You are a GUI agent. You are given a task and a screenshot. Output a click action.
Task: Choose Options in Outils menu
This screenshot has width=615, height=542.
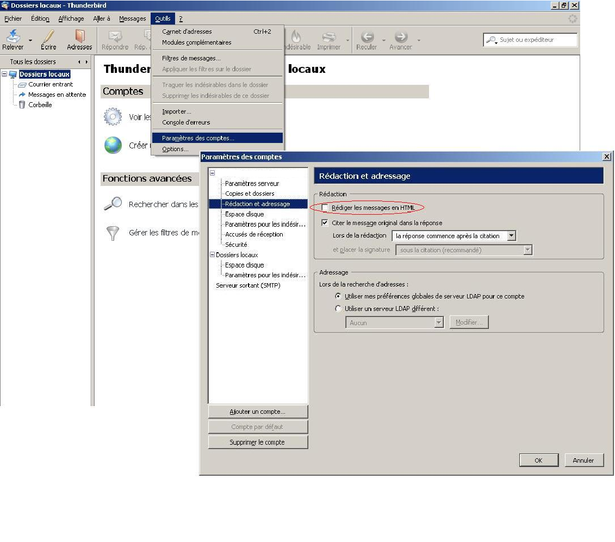pos(217,149)
